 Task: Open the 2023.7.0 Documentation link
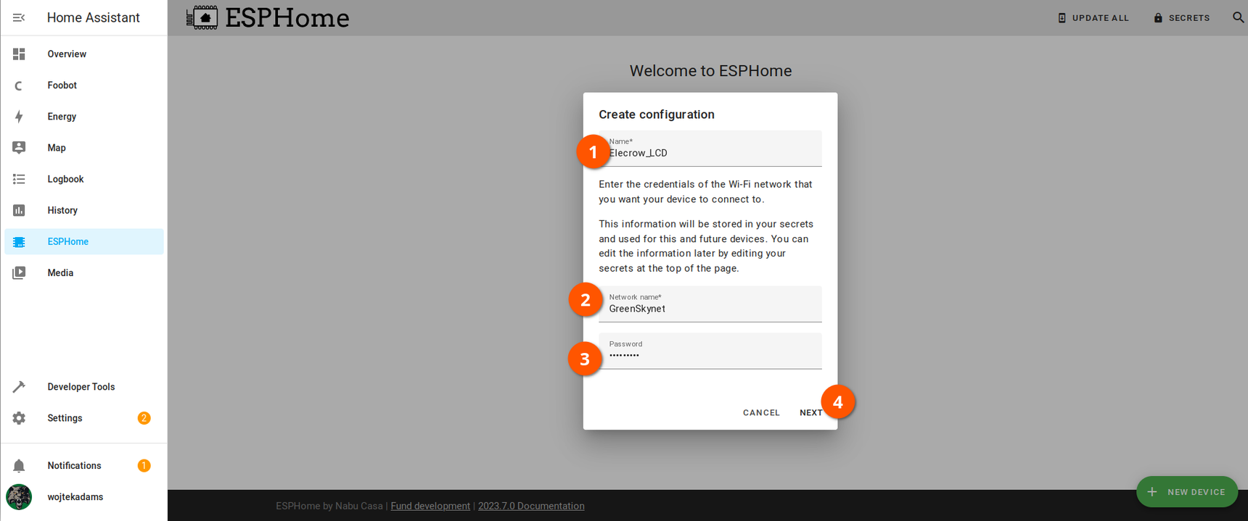531,507
